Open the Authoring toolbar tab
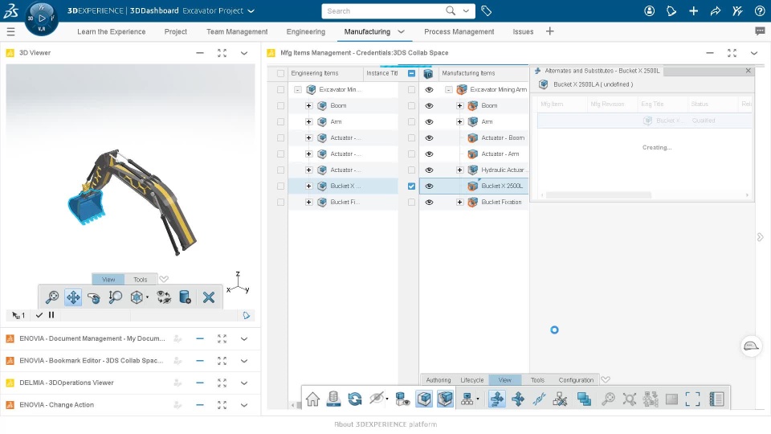Viewport: 771px width, 434px height. 439,380
